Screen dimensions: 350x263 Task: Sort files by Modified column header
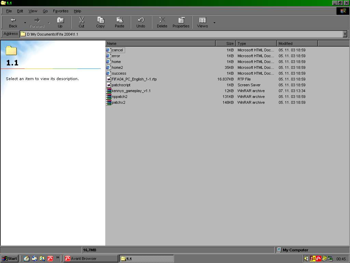[297, 43]
